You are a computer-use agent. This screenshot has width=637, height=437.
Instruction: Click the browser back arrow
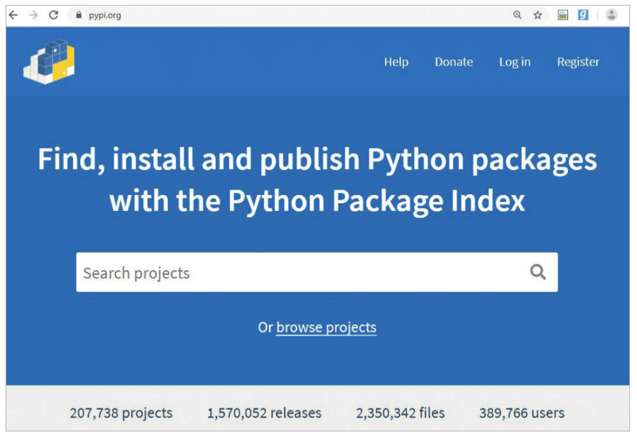(13, 15)
